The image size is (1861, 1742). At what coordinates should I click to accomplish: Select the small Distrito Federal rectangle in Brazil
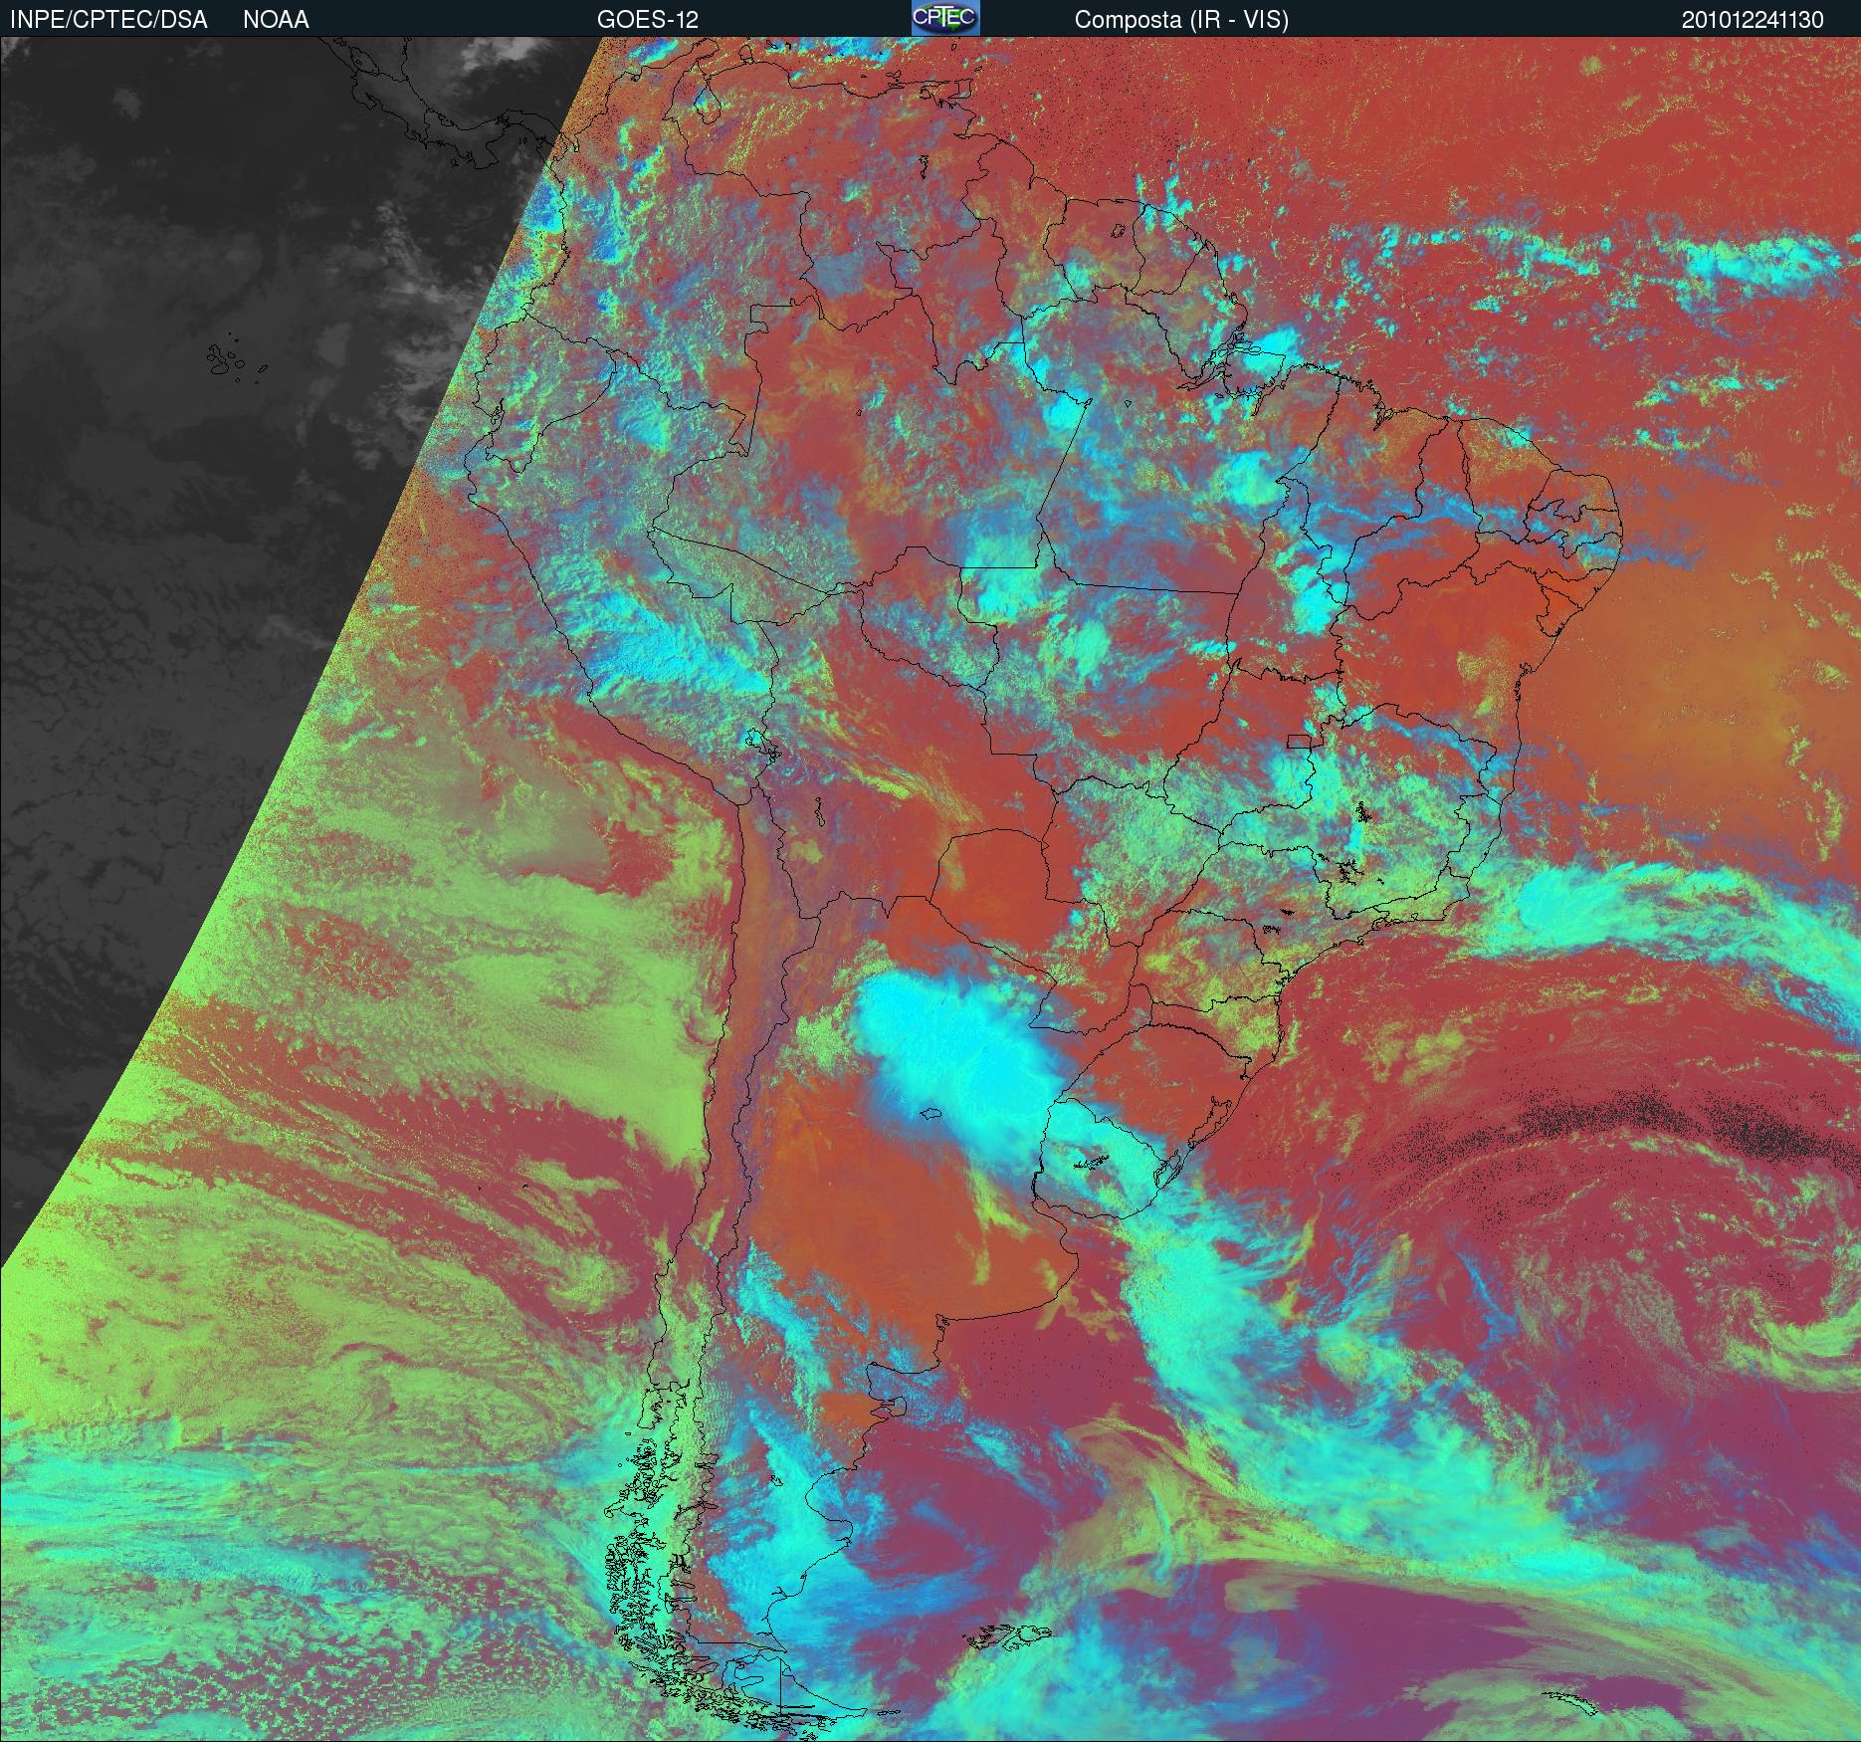(x=1300, y=741)
